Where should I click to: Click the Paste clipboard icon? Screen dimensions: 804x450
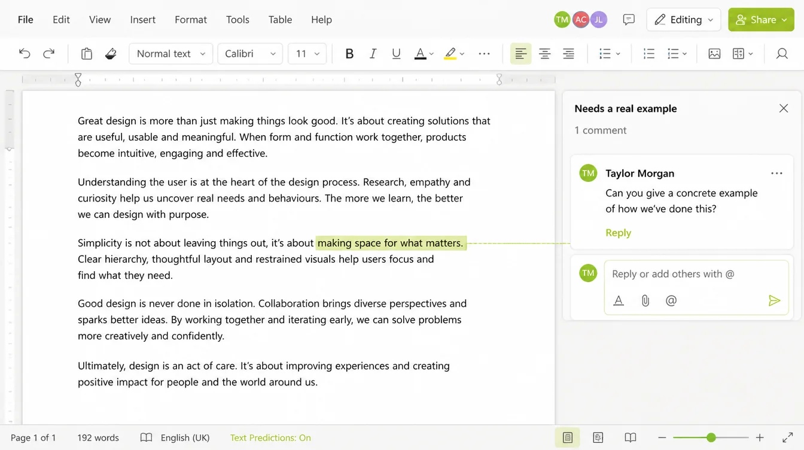[x=87, y=54]
